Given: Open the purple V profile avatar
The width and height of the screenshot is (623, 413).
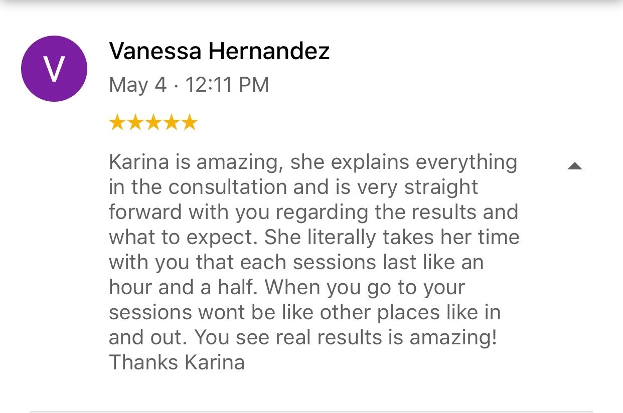Looking at the screenshot, I should click(x=54, y=69).
